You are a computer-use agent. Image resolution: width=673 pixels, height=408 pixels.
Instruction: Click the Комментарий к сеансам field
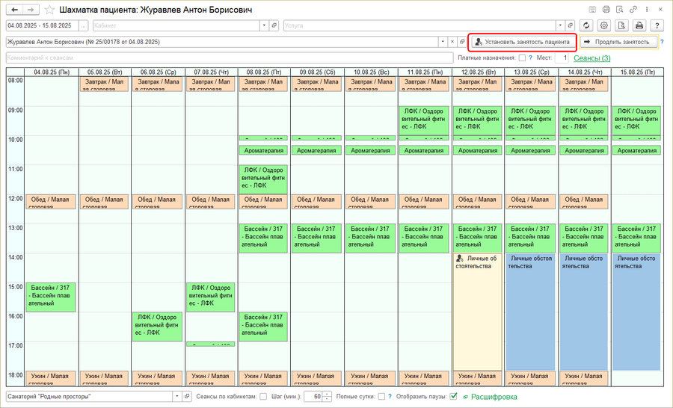tap(230, 58)
